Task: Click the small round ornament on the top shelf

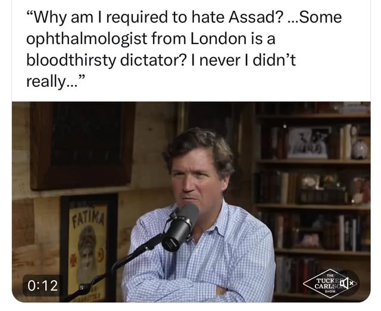Action: click(360, 149)
